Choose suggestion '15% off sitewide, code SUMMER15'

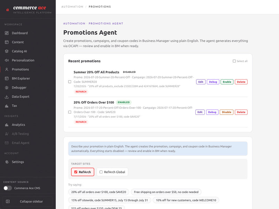[110, 200]
